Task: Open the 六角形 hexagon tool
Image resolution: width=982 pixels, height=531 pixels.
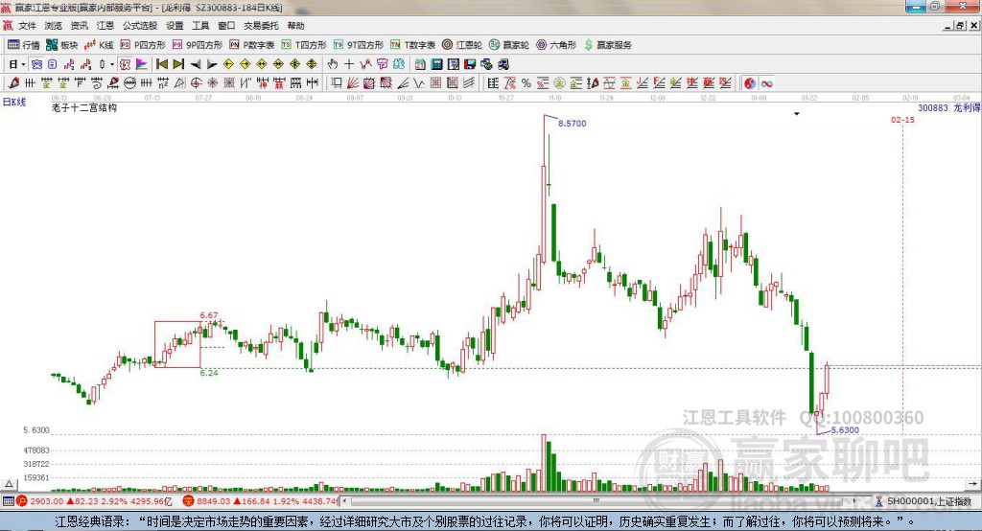Action: tap(556, 45)
